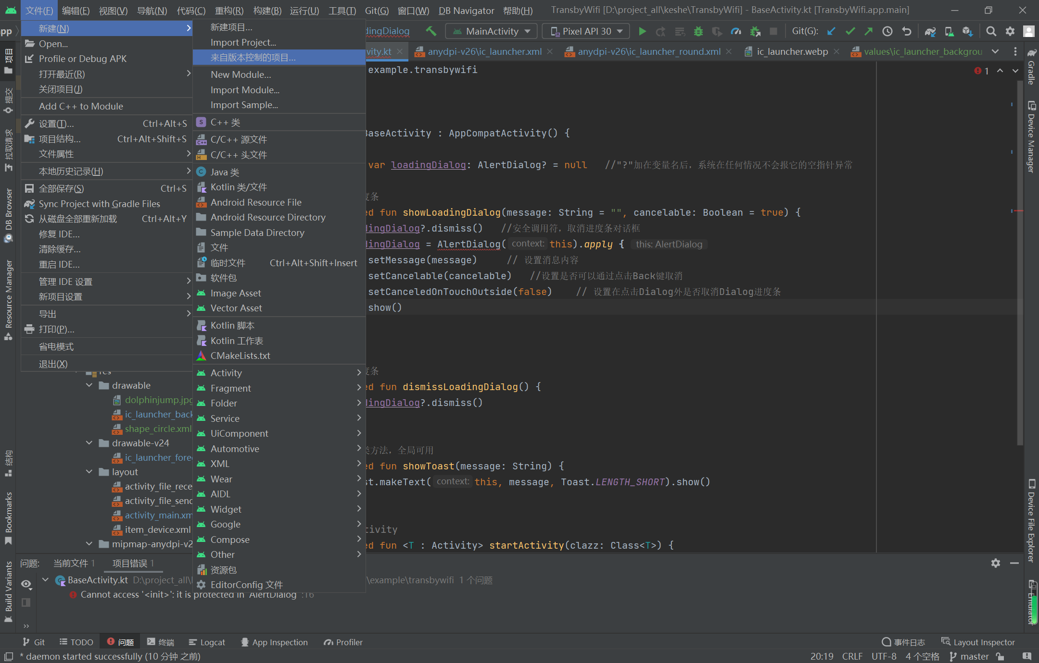Screen dimensions: 1039x663
Task: Toggle the eye icon in problems panel
Action: (x=26, y=584)
